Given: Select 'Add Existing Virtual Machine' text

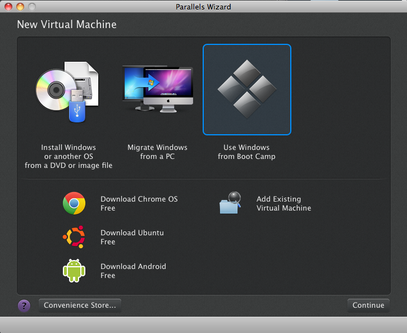Looking at the screenshot, I should pyautogui.click(x=283, y=203).
